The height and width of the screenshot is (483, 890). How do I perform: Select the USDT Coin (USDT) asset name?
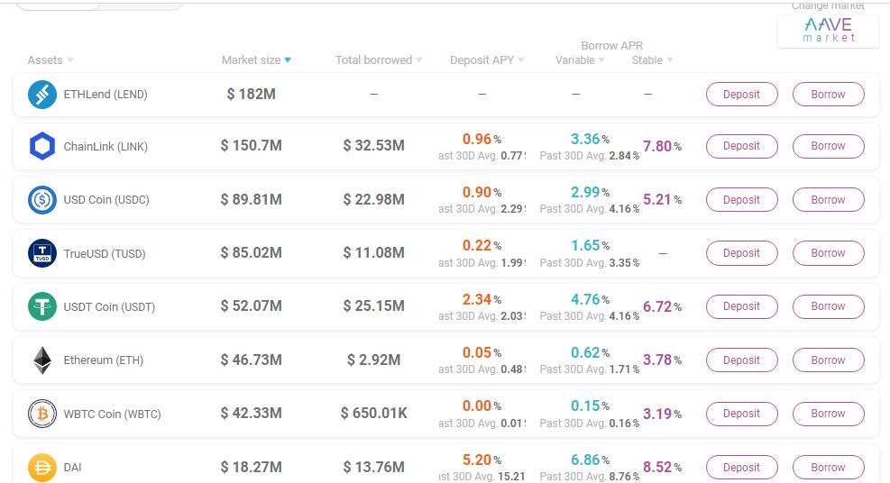pyautogui.click(x=109, y=306)
